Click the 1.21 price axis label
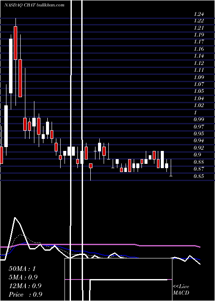 [x=199, y=28]
